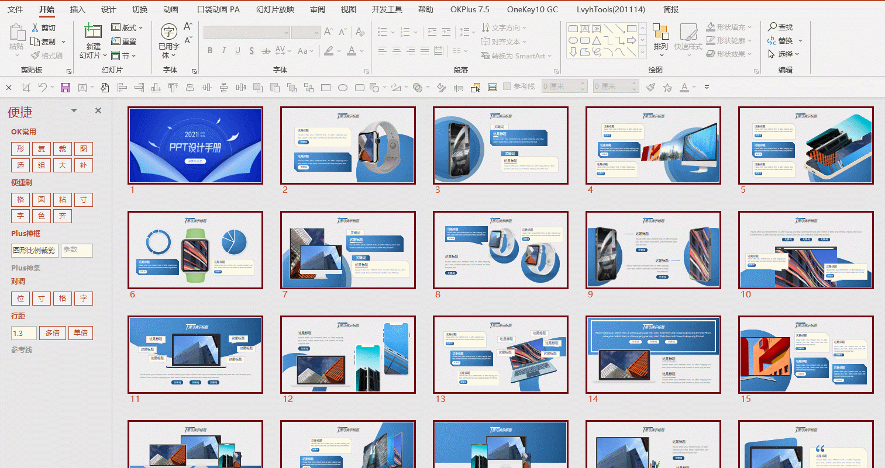The image size is (885, 468).
Task: Close the 便捷 side panel
Action: coord(98,110)
